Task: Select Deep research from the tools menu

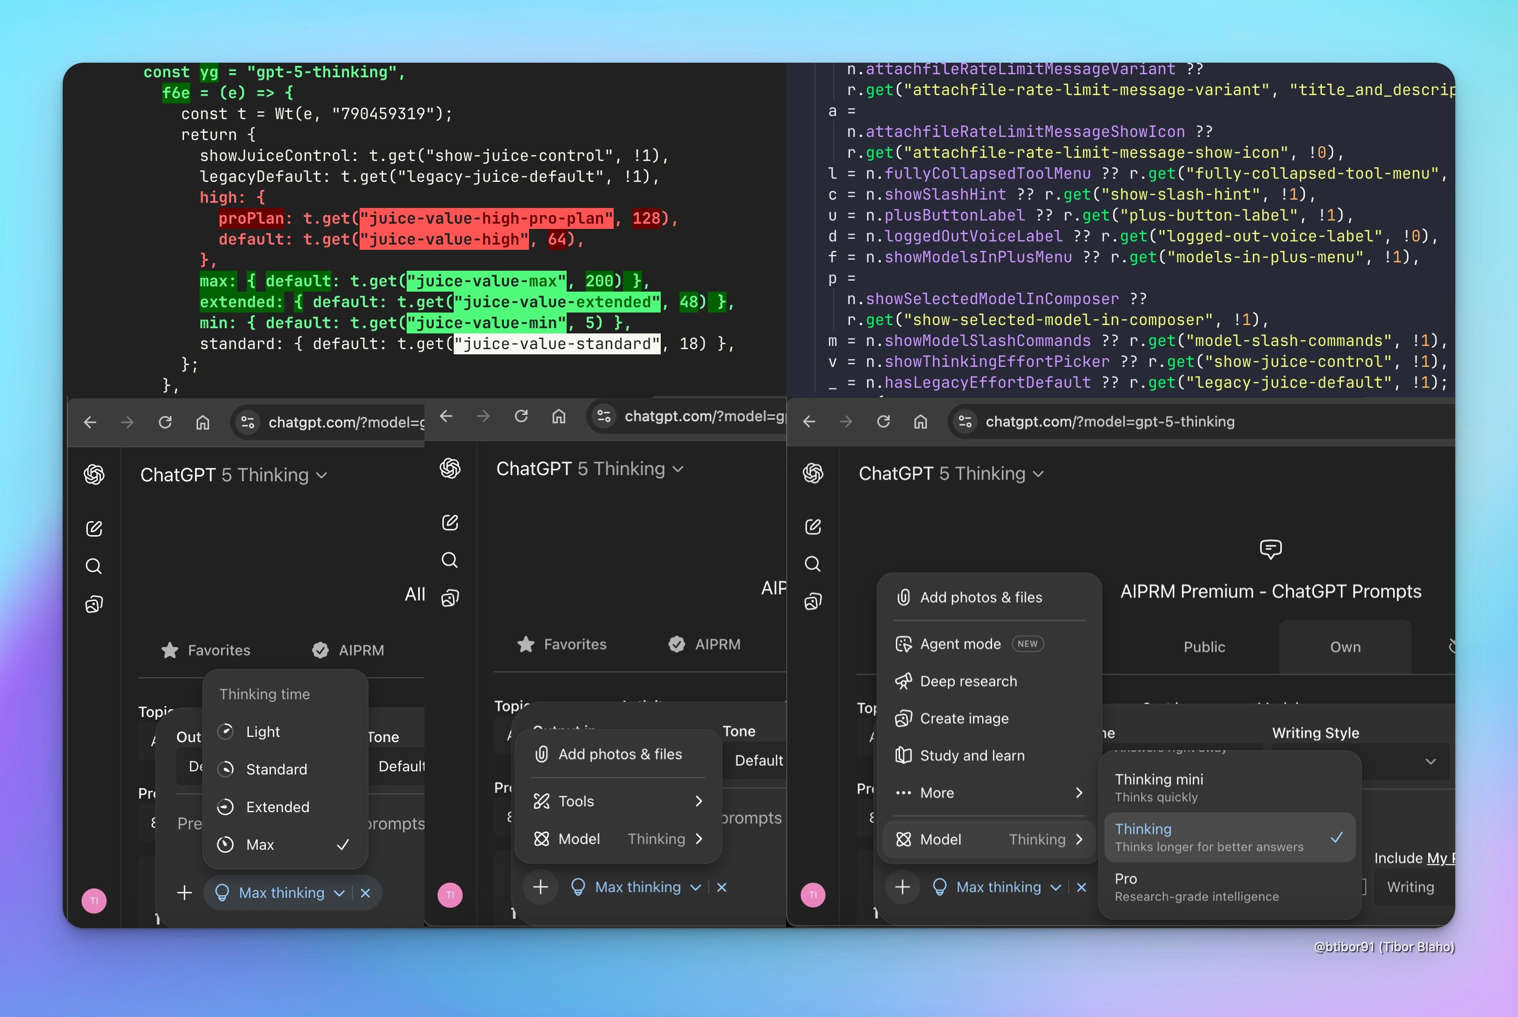Action: tap(969, 681)
